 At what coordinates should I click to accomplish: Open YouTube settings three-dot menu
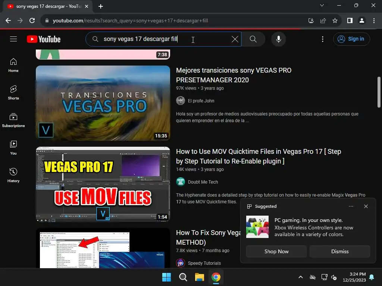coord(323,39)
